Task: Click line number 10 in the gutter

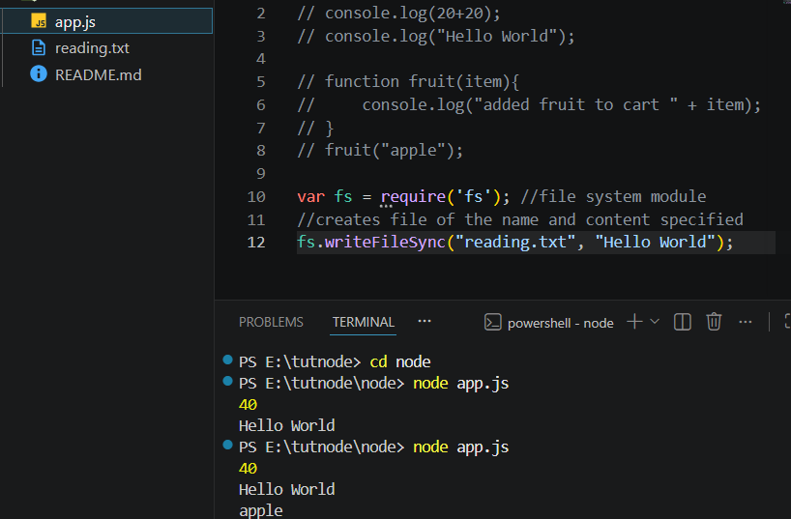Action: point(256,197)
